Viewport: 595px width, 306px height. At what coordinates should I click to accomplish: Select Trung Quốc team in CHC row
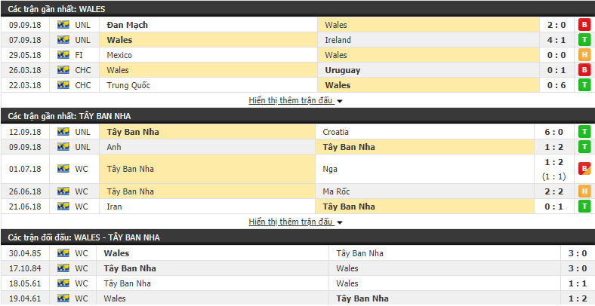coord(128,85)
